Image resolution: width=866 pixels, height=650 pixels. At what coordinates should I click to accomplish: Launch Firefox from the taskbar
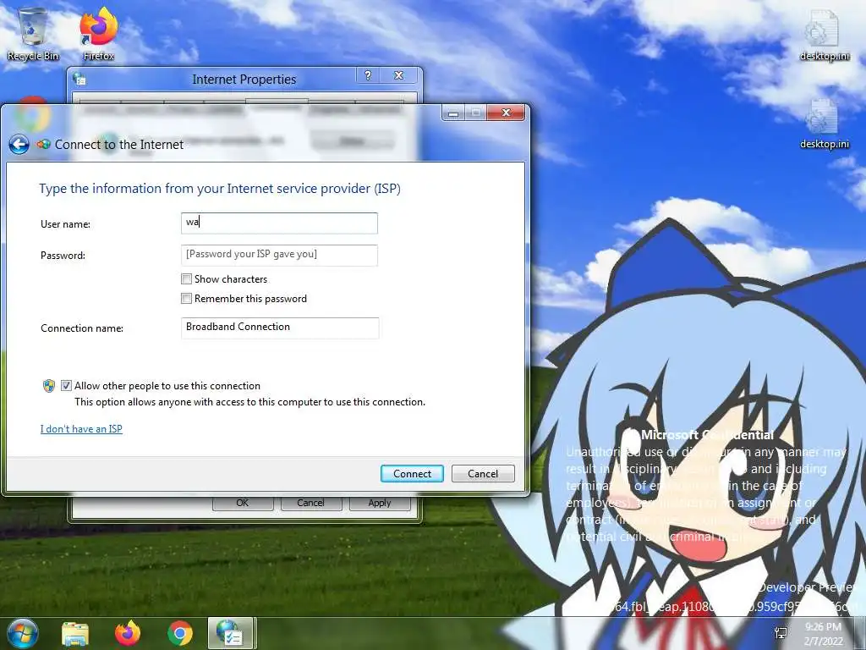(x=128, y=633)
